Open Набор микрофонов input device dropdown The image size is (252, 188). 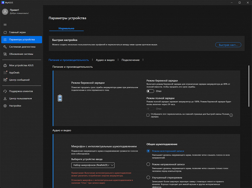(93, 165)
